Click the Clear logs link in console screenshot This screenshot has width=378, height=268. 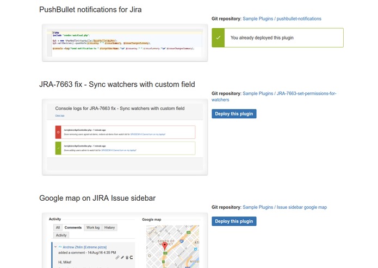(x=60, y=116)
